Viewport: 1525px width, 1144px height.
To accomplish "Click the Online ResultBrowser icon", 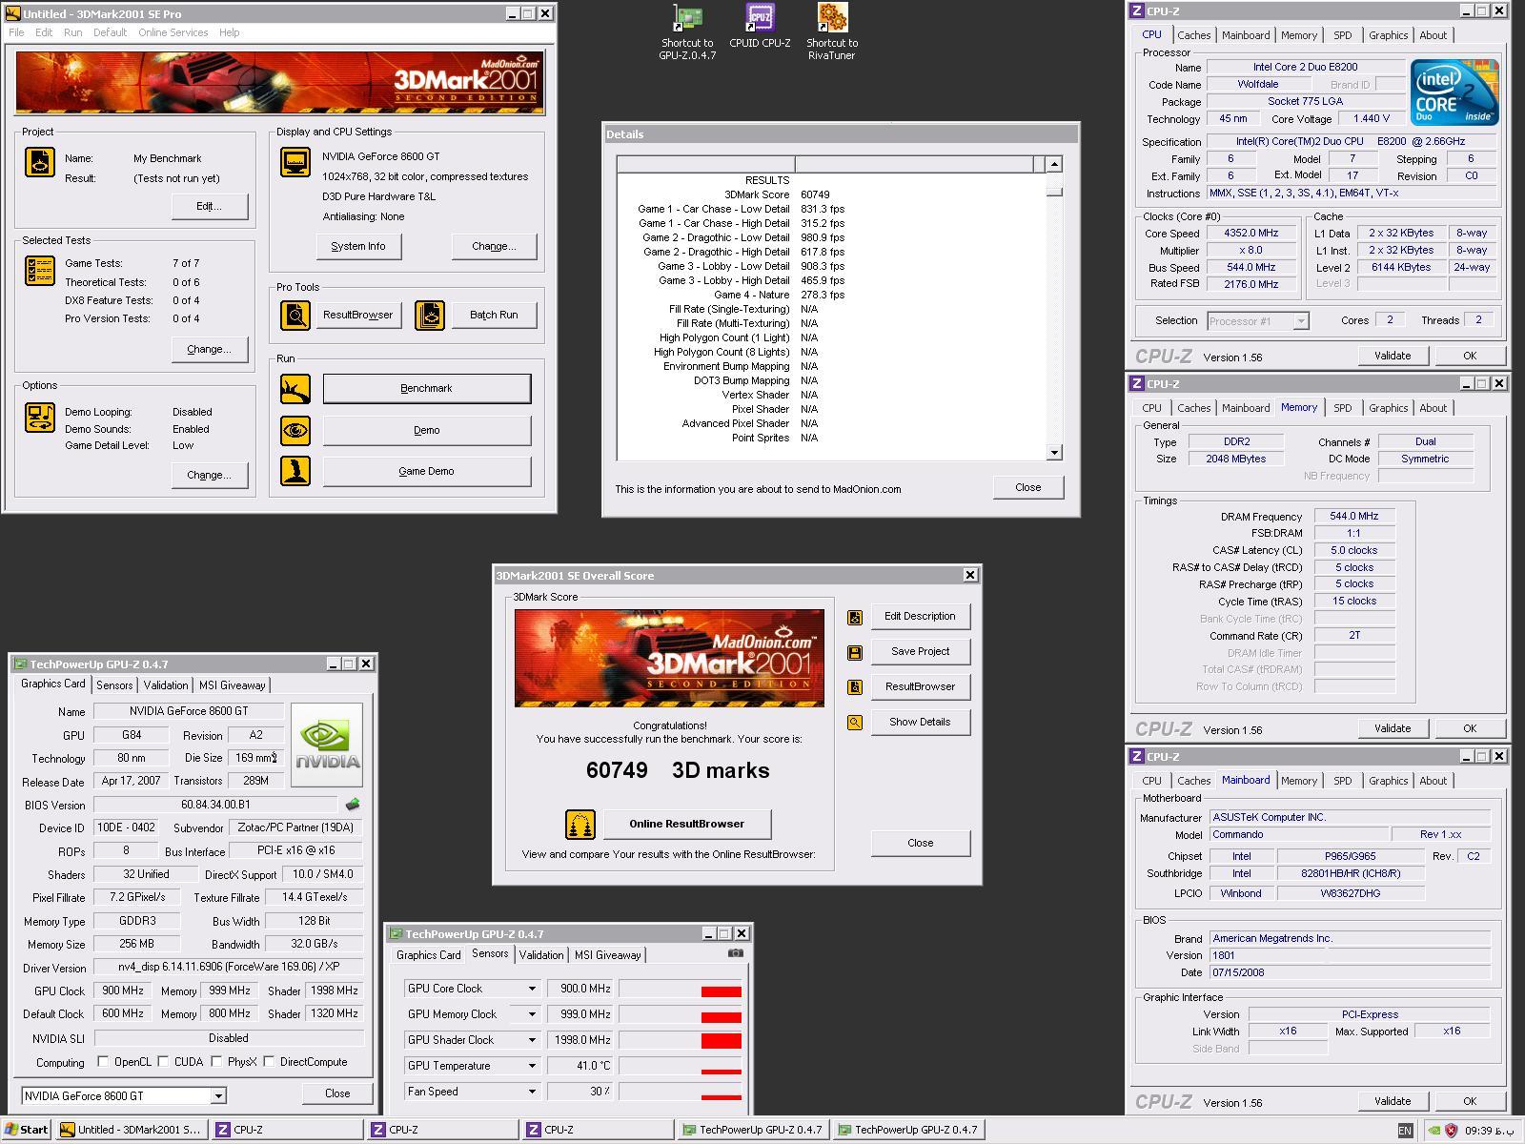I will [x=580, y=825].
